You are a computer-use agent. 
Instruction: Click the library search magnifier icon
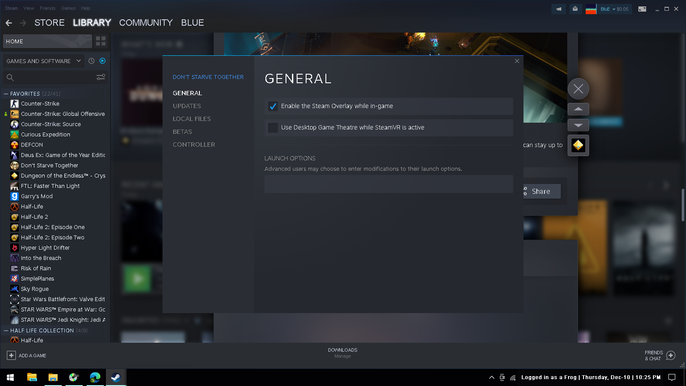pos(10,78)
